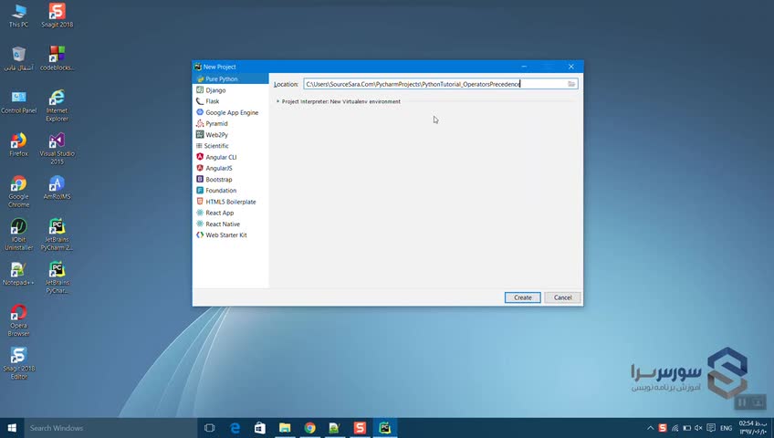Cancel the New Project dialog
774x438 pixels.
pos(562,297)
